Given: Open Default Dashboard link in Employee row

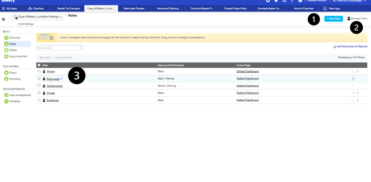Looking at the screenshot, I should pos(248,100).
